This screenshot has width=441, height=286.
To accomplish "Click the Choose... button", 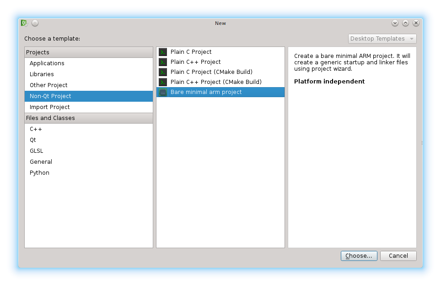I will pyautogui.click(x=359, y=256).
